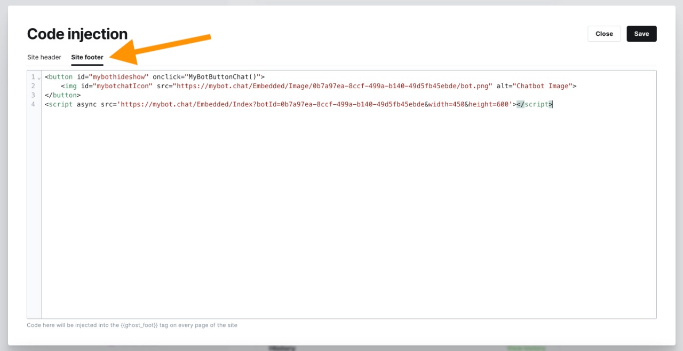Click the closing </button> tag on line 3
Image resolution: width=683 pixels, height=351 pixels.
[x=62, y=95]
